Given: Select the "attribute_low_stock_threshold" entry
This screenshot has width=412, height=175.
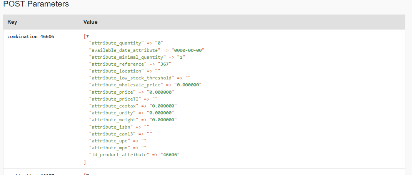Looking at the screenshot, I should coord(132,78).
